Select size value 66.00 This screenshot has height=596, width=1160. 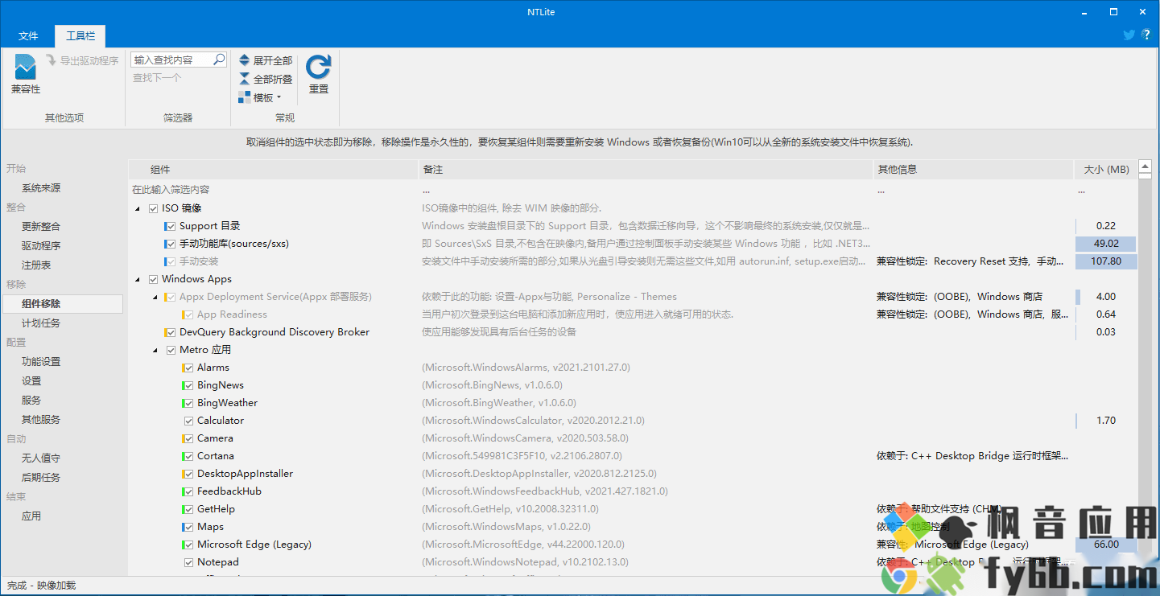1106,545
